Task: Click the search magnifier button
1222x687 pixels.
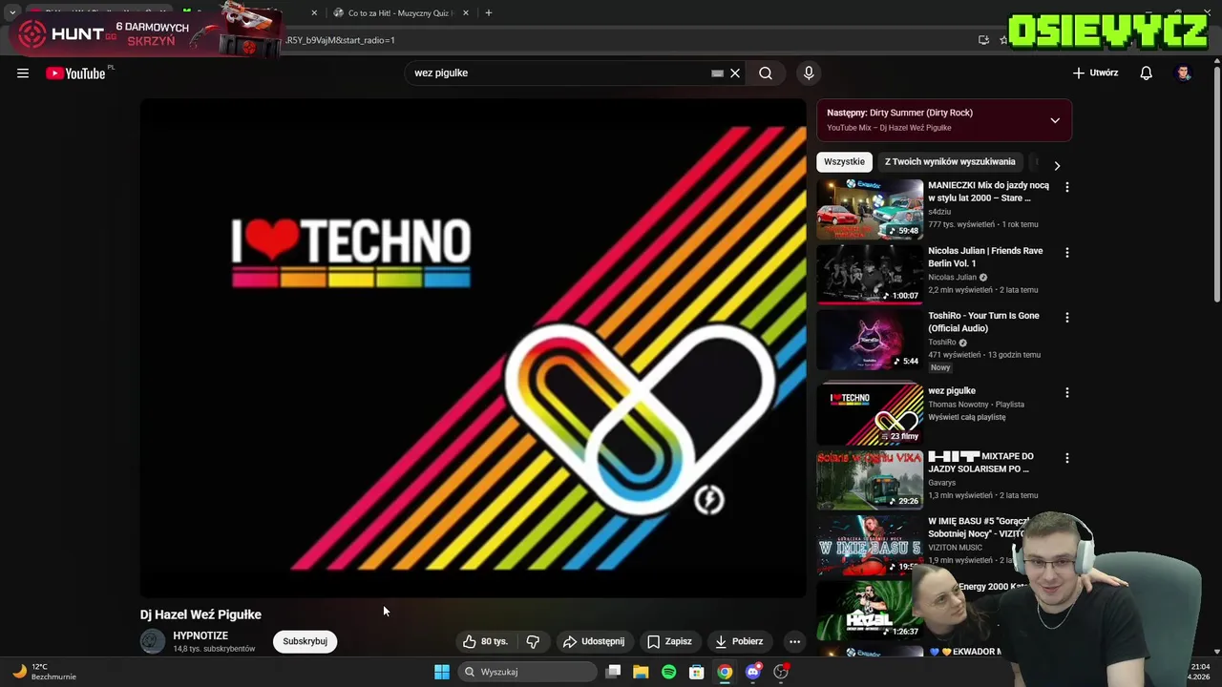Action: pos(766,73)
